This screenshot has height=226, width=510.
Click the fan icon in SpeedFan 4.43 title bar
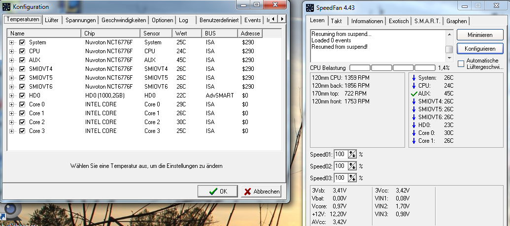(x=310, y=7)
